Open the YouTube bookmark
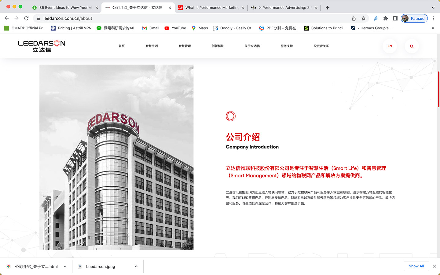Image resolution: width=440 pixels, height=275 pixels. 175,28
